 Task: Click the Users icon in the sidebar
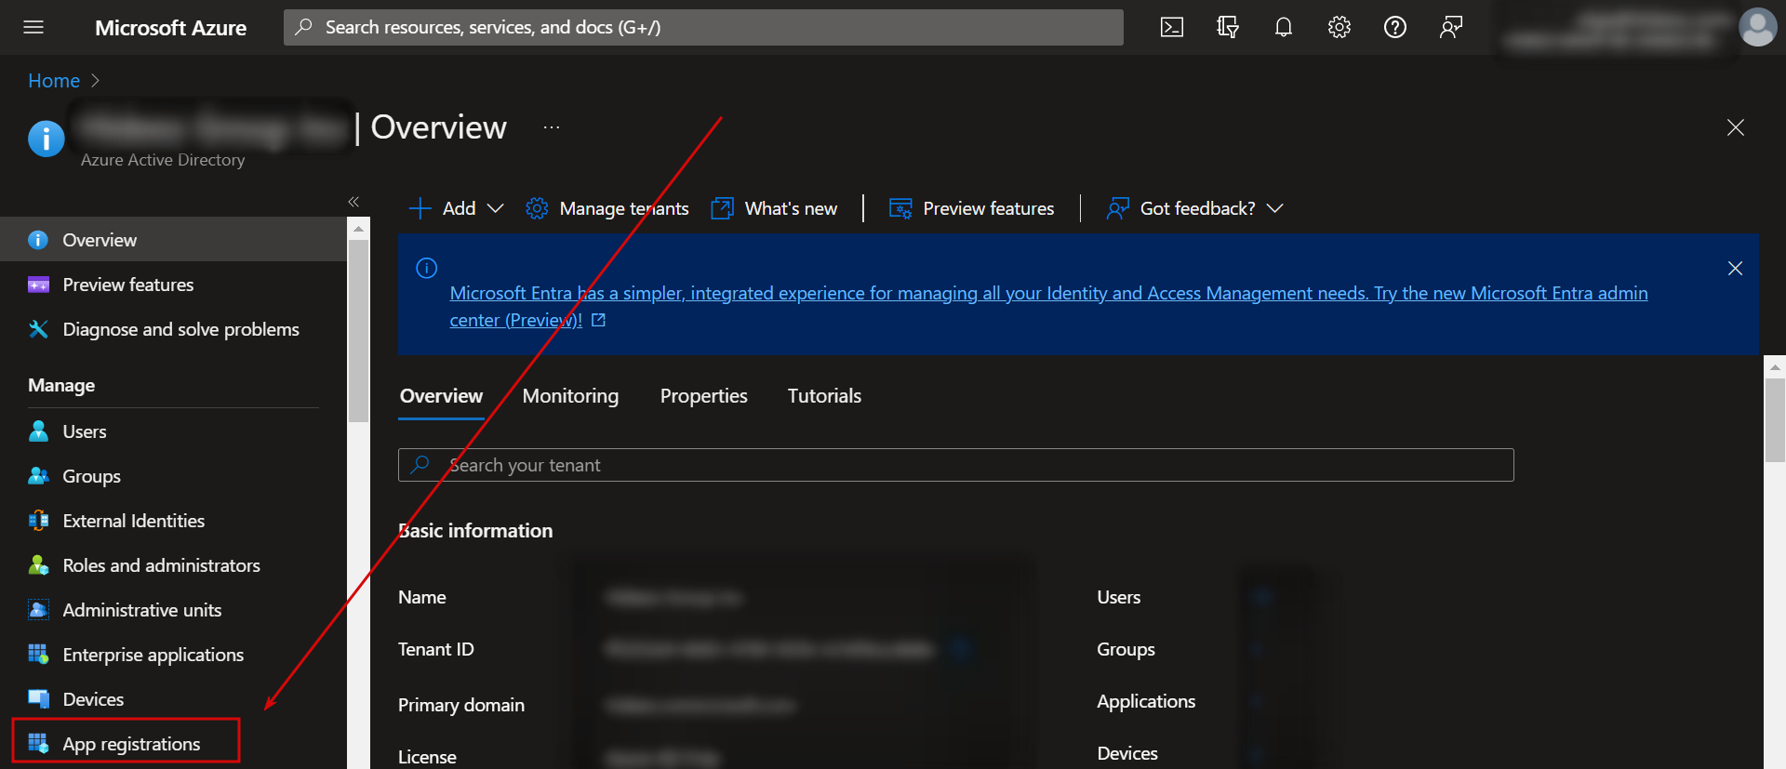pyautogui.click(x=38, y=431)
